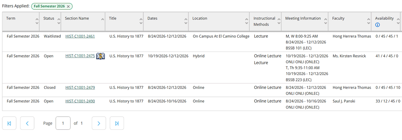This screenshot has height=140, width=402.
Task: Click Online Lecture in HIST-C1001-2490 row
Action: [268, 101]
